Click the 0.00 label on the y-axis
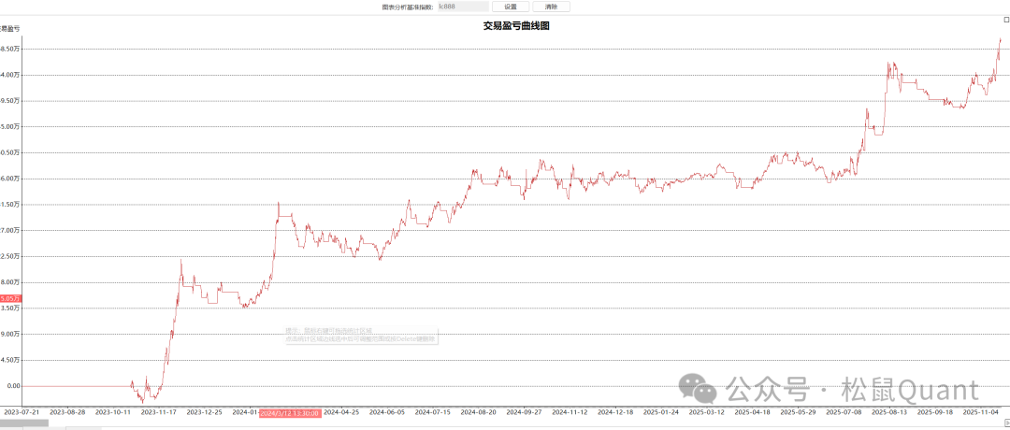This screenshot has width=1010, height=430. [x=13, y=386]
